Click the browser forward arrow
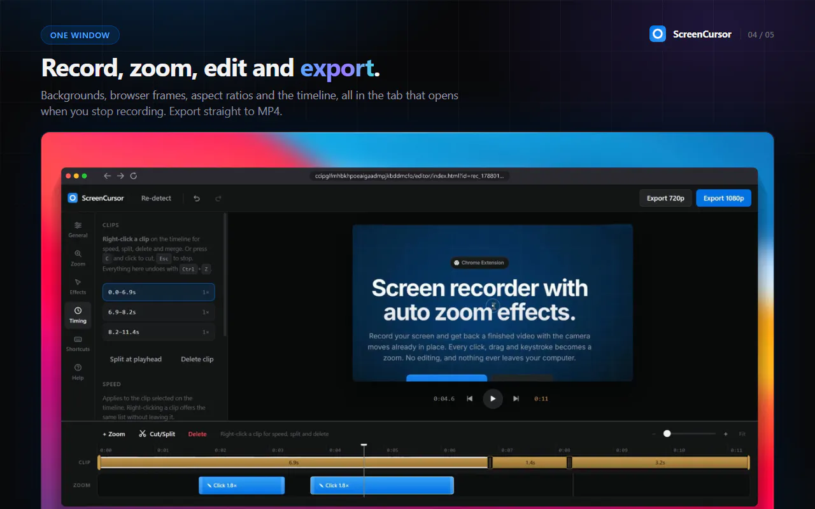 point(120,176)
